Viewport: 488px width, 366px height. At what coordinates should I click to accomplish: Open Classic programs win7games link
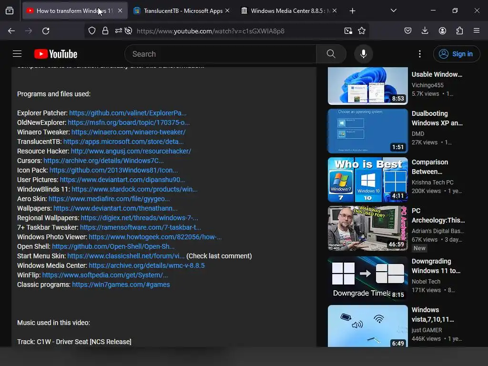[121, 285]
